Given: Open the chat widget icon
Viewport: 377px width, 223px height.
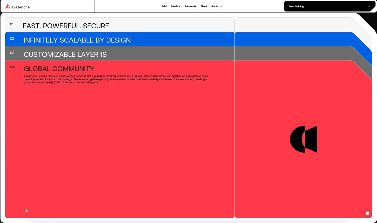Looking at the screenshot, I should pos(367,213).
